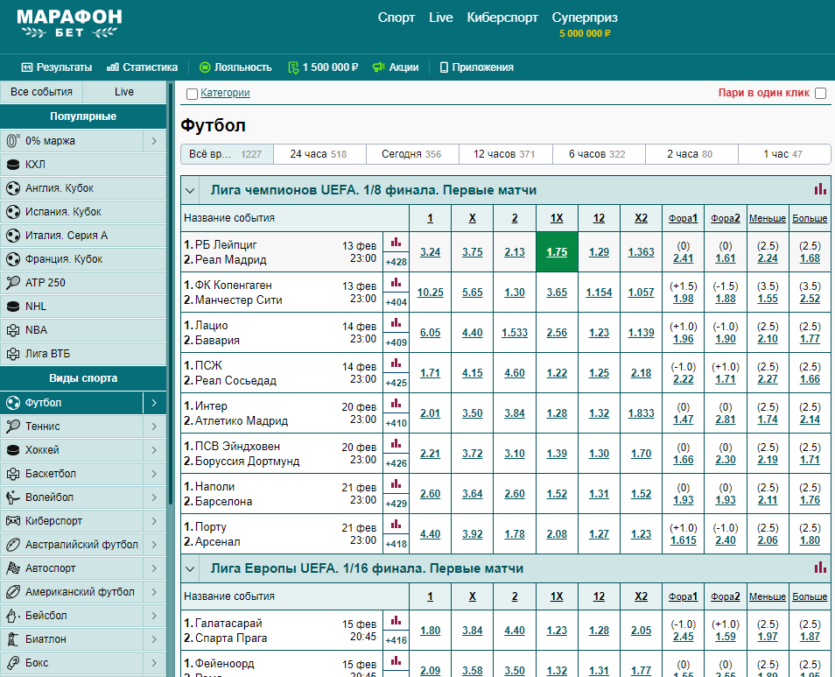Sort by Фора1 column in Champions League

click(684, 218)
